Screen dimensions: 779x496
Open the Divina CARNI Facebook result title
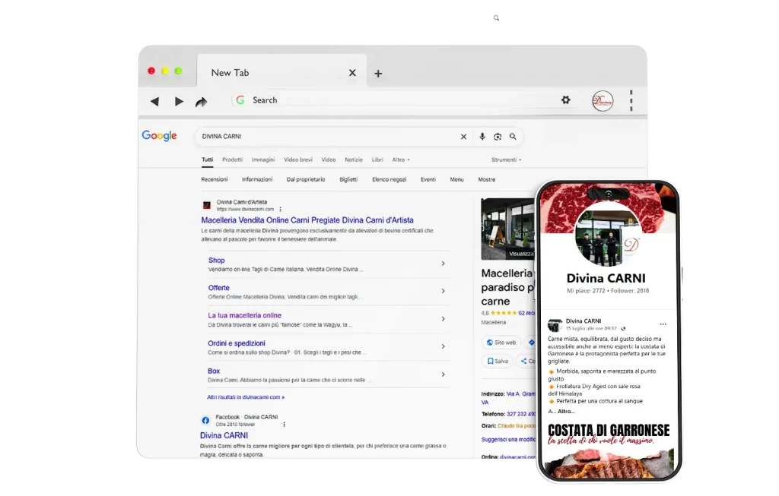[224, 435]
